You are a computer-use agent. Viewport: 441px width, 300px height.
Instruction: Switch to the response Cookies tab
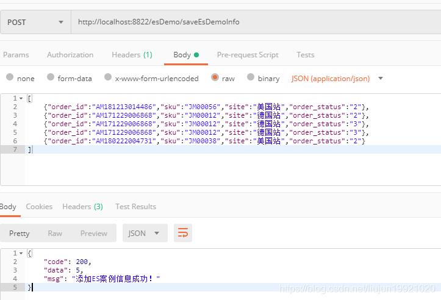[39, 207]
